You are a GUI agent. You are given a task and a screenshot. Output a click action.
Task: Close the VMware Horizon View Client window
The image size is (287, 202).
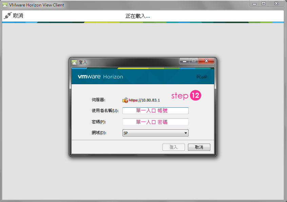(x=276, y=4)
